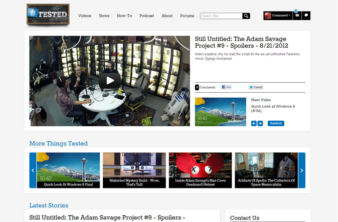Screen dimensions: 338x222
Task: Open the Videos menu item
Action: coord(85,16)
